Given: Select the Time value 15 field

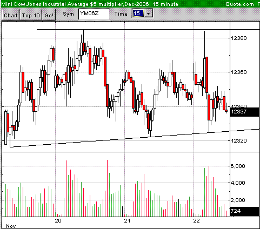Looking at the screenshot, I should click(138, 14).
